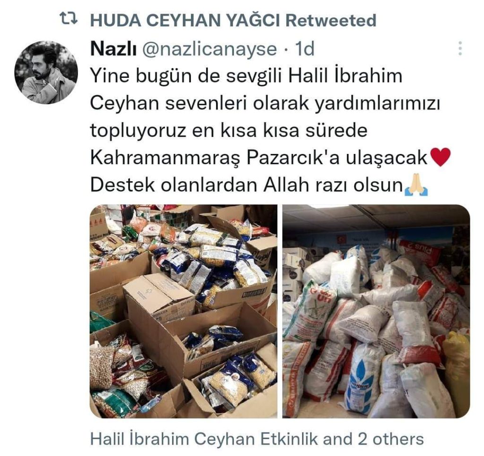Open HUDA CEYHAN YAĞCI's profile
The height and width of the screenshot is (456, 484).
[185, 20]
